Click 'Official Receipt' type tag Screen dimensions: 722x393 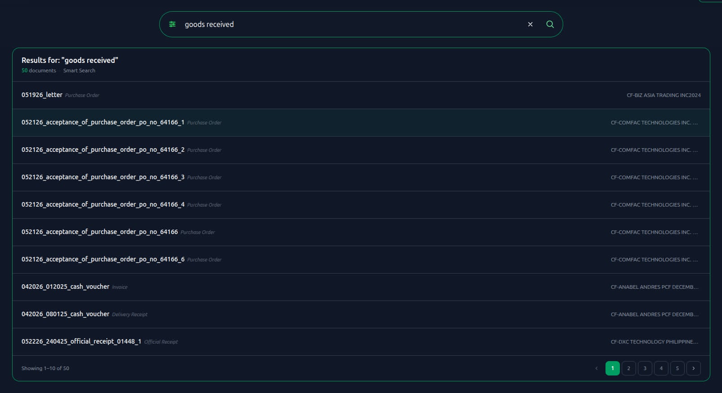pos(161,342)
